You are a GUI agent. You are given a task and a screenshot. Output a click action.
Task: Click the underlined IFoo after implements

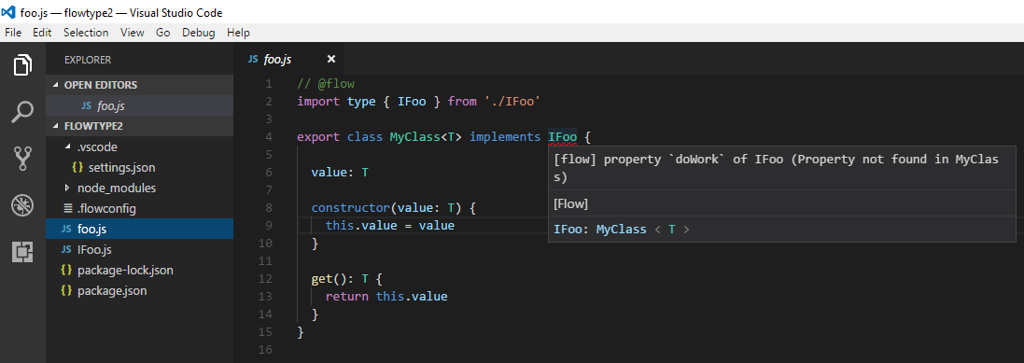[562, 137]
